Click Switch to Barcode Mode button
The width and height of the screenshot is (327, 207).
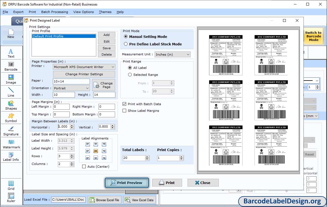[x=313, y=36]
